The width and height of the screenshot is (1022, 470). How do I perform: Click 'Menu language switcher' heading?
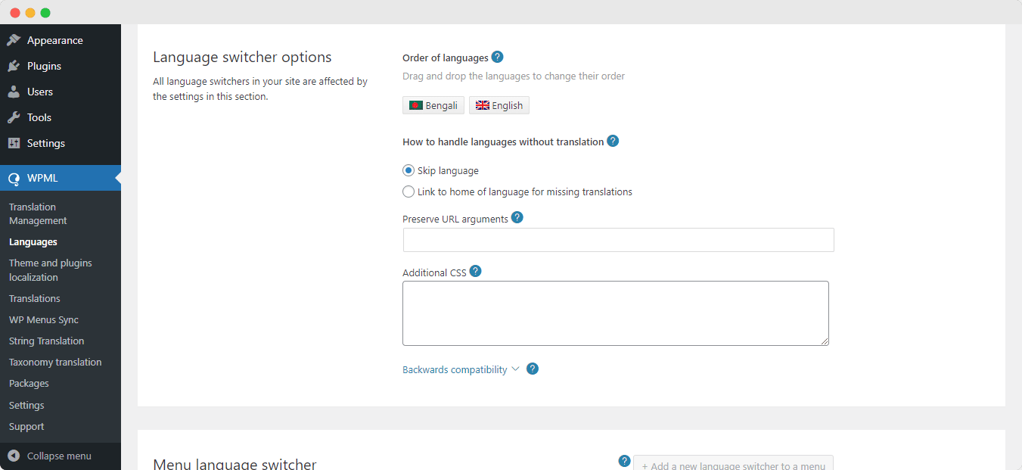pyautogui.click(x=235, y=463)
